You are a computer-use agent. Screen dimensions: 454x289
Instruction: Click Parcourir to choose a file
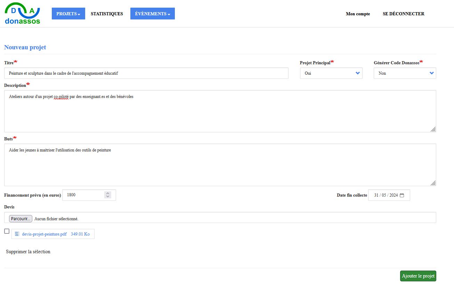[21, 219]
